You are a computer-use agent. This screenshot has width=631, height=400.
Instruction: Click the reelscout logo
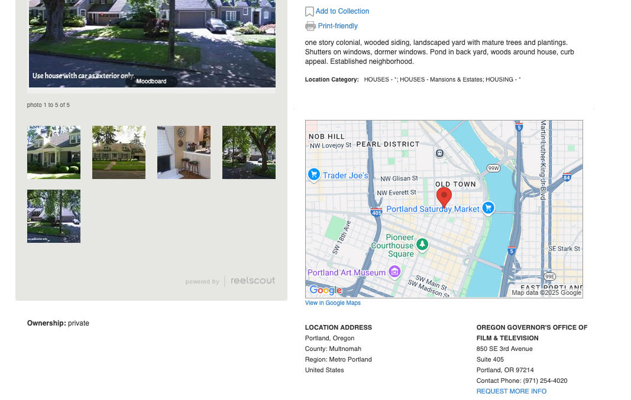pos(253,281)
